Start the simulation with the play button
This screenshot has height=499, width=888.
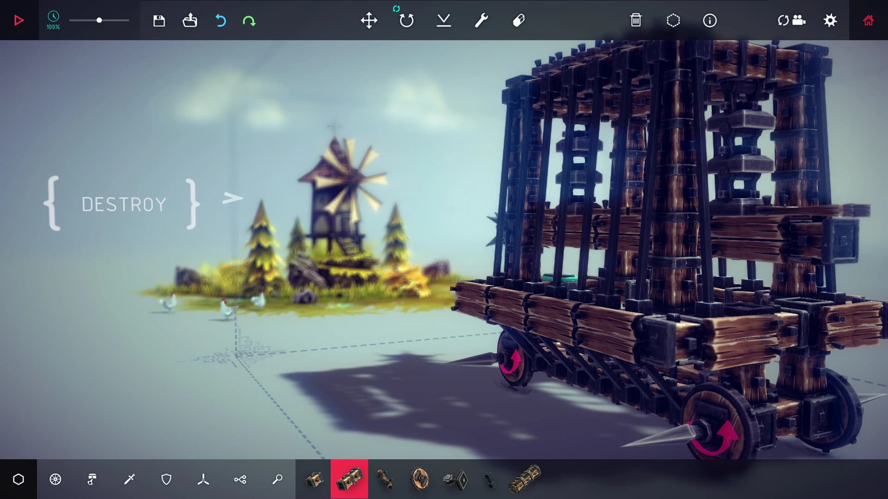[18, 20]
